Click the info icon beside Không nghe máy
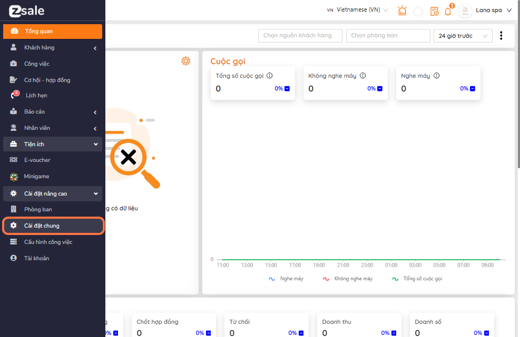 [x=363, y=76]
